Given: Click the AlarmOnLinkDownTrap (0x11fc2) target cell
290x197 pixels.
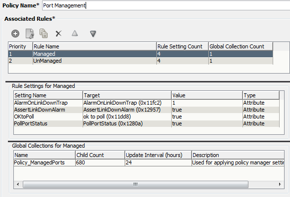Looking at the screenshot, I should pos(127,103).
